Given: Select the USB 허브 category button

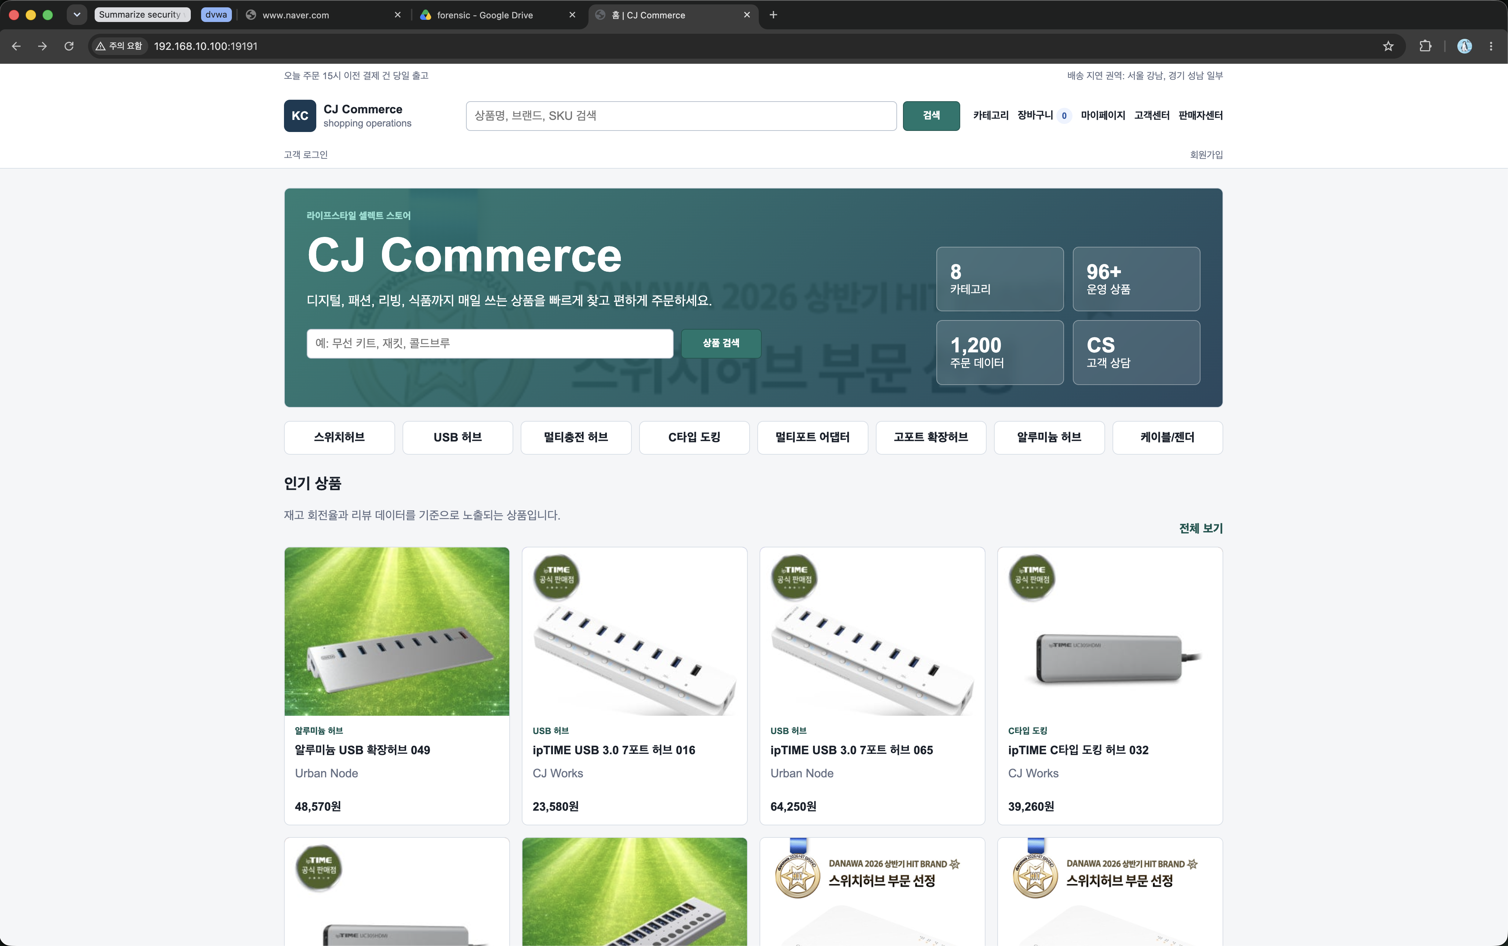Looking at the screenshot, I should click(x=458, y=437).
